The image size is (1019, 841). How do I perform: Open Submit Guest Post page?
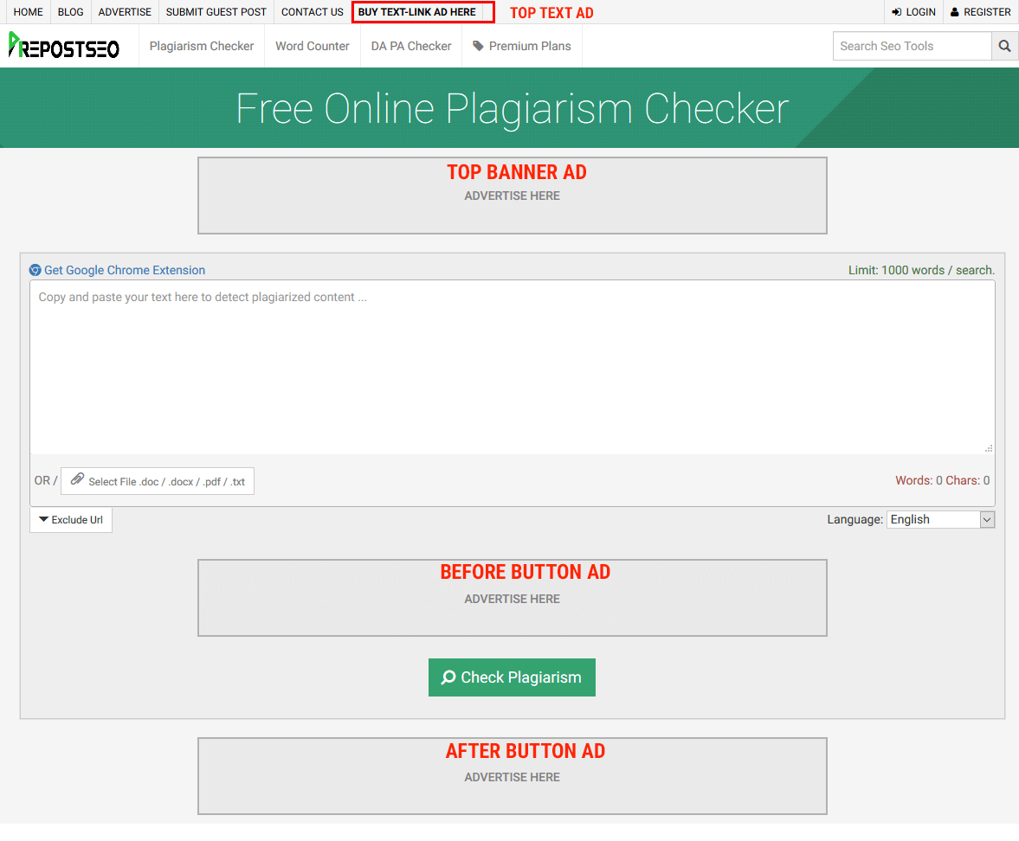point(216,12)
